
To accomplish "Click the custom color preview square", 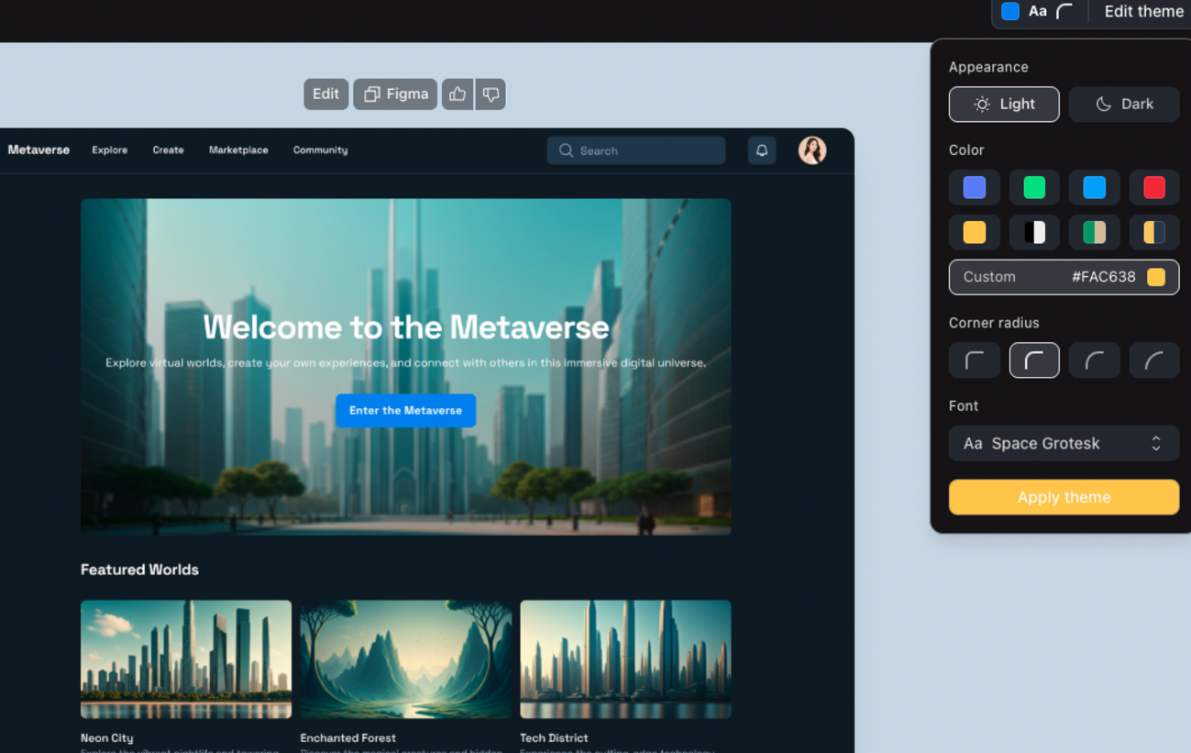I will [x=1156, y=277].
